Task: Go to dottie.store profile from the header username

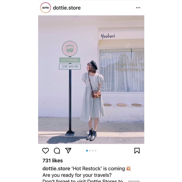Action: pos(67,8)
